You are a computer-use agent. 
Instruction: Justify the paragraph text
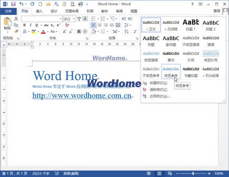tap(112, 25)
